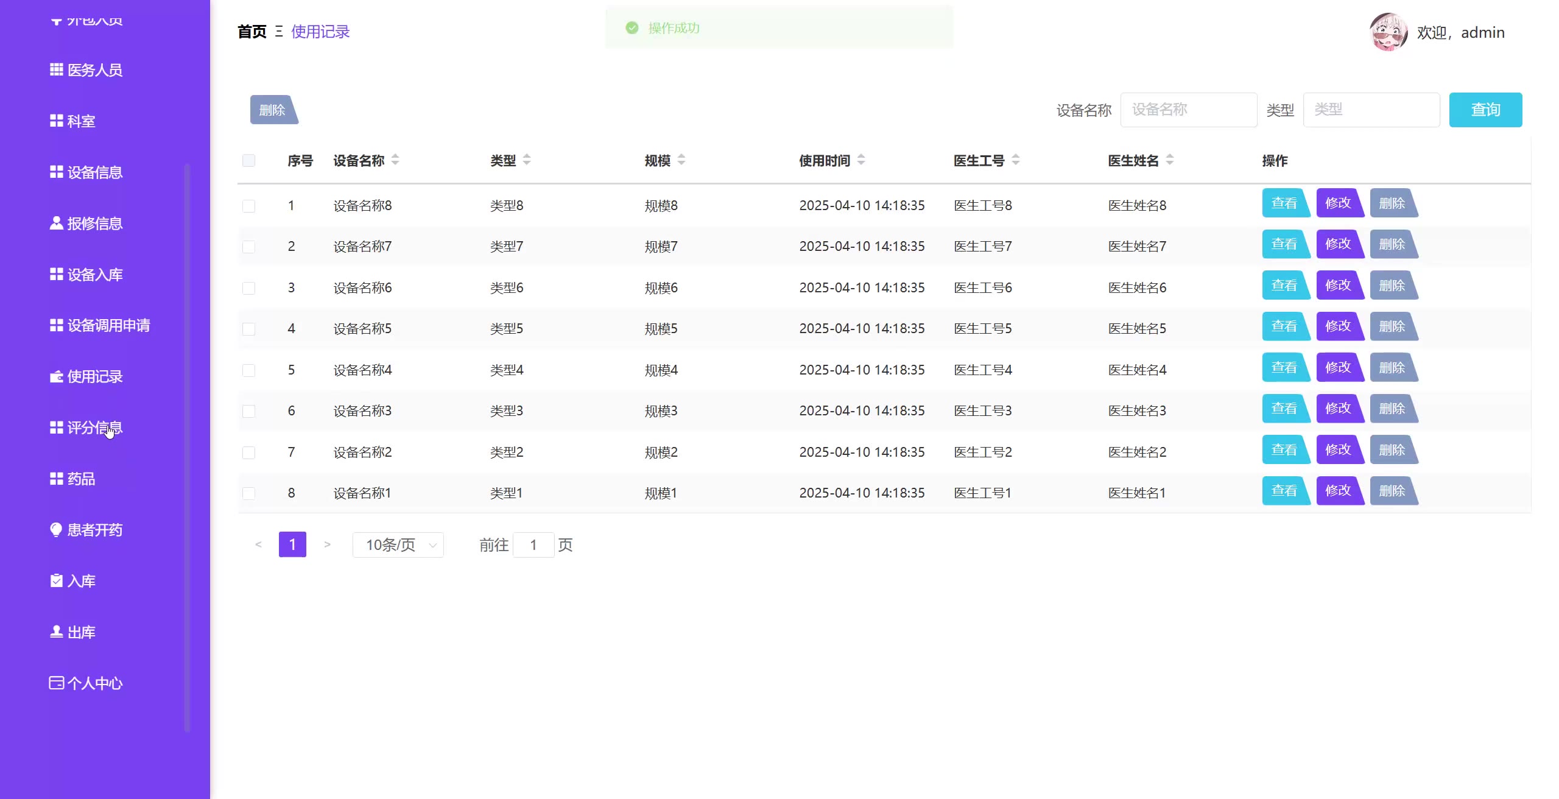
Task: Click the 个人中心 card icon
Action: (x=56, y=683)
